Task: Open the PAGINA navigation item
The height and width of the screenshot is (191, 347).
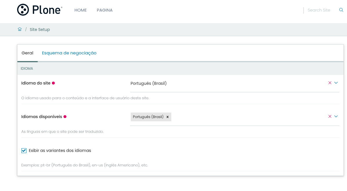Action: pyautogui.click(x=105, y=10)
